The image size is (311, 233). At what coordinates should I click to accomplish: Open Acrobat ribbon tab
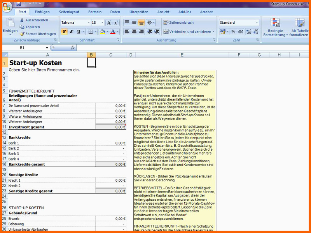tap(206, 12)
